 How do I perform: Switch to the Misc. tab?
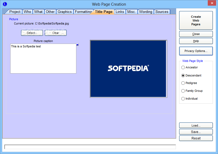131,12
